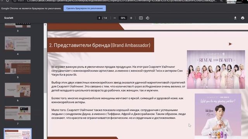Download the PDF file
248x139 pixels.
point(235,18)
